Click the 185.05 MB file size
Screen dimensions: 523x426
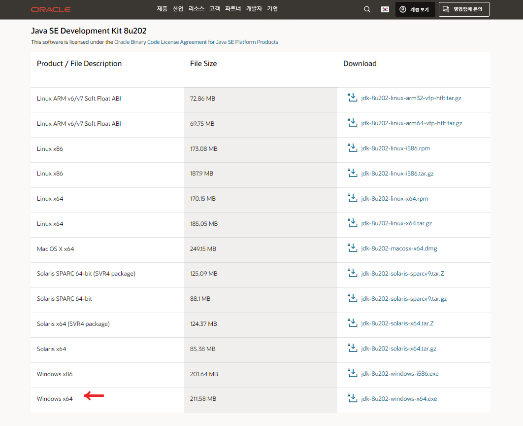204,224
